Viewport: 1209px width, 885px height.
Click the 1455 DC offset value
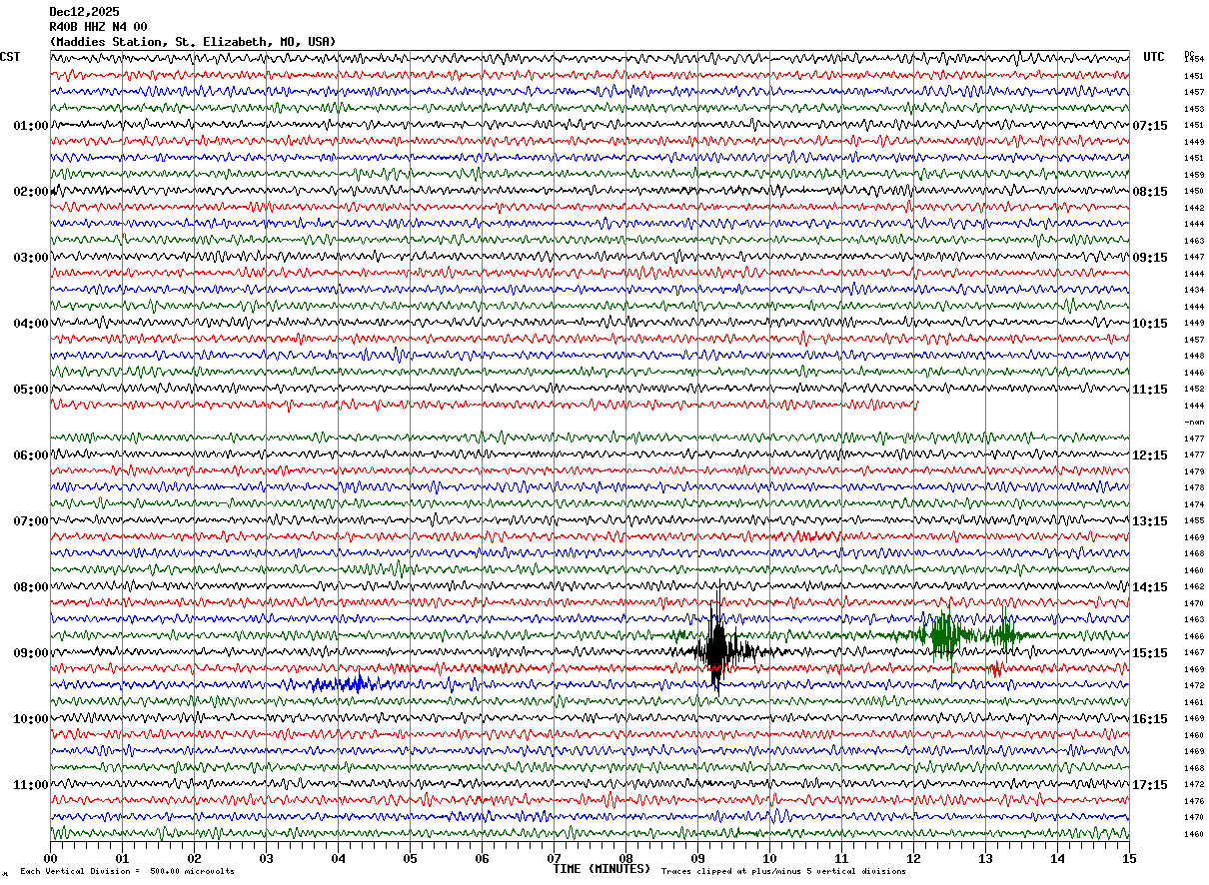(1194, 521)
